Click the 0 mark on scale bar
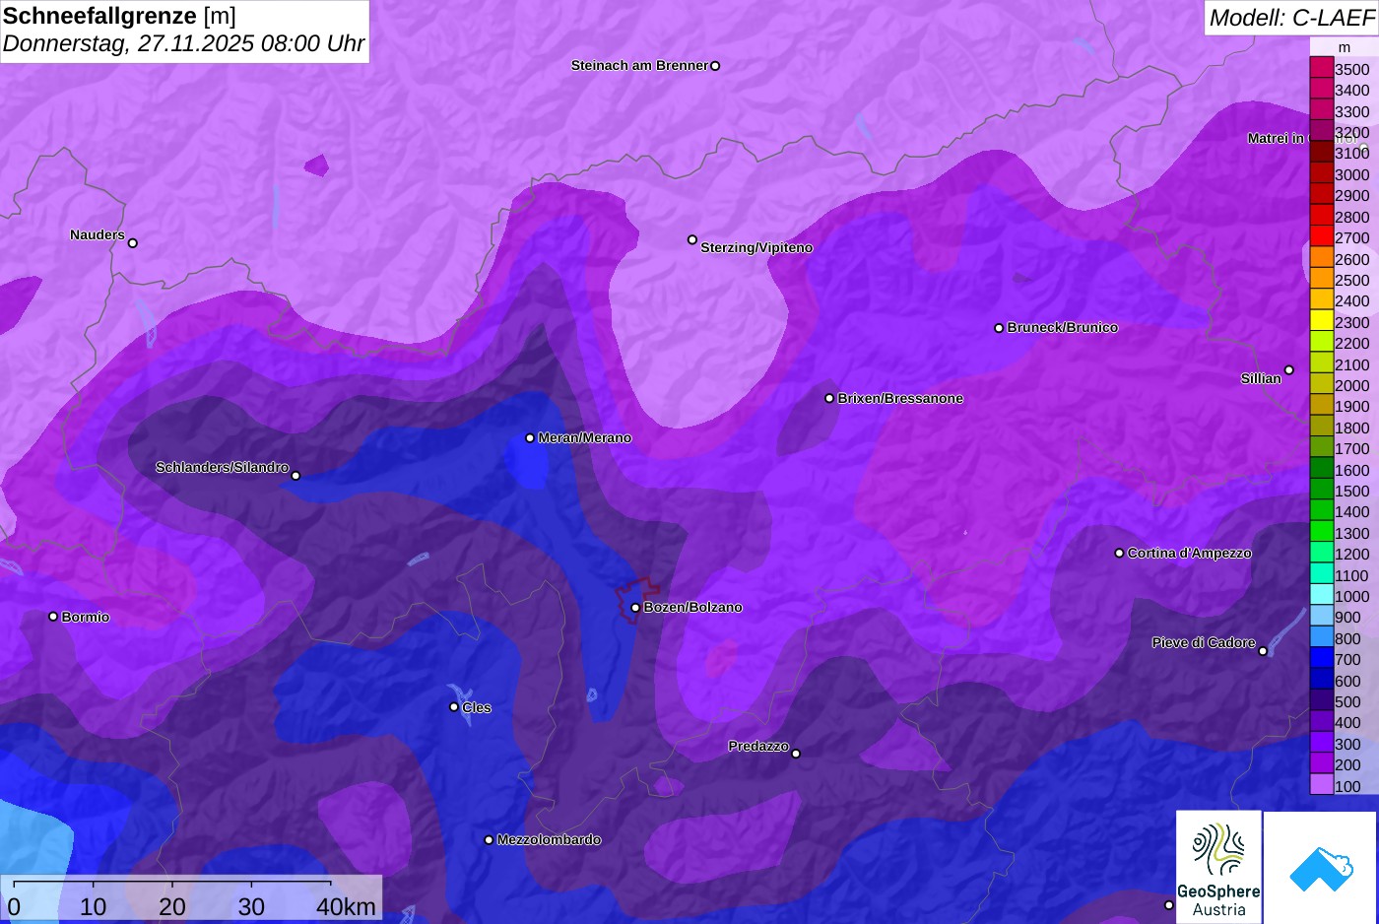1379x924 pixels. (14, 906)
